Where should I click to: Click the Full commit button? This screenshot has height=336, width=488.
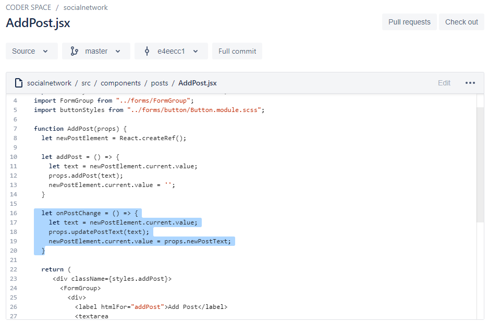pyautogui.click(x=237, y=51)
